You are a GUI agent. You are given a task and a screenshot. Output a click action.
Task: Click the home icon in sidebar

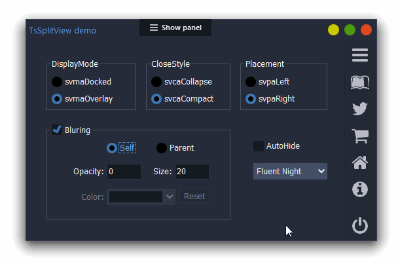(360, 162)
